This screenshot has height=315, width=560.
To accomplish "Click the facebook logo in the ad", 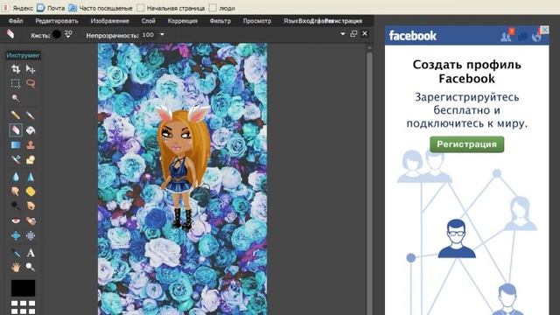I will pos(413,36).
